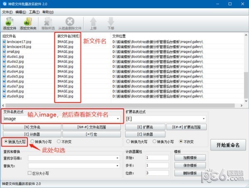Click the file icon beside studio9.jpg

click(x=4, y=96)
